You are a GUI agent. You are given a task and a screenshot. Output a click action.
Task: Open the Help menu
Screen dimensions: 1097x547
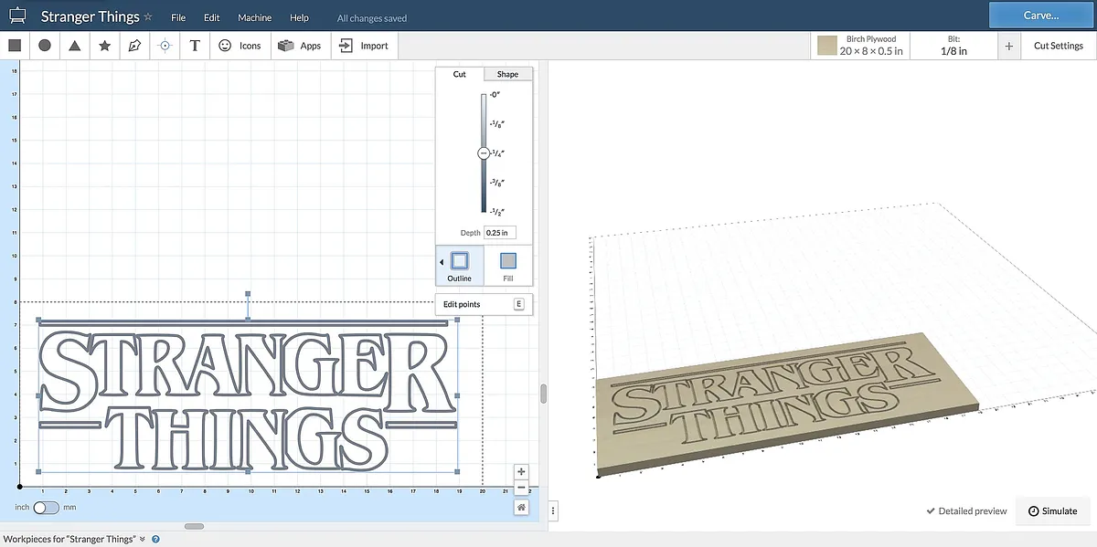point(299,18)
